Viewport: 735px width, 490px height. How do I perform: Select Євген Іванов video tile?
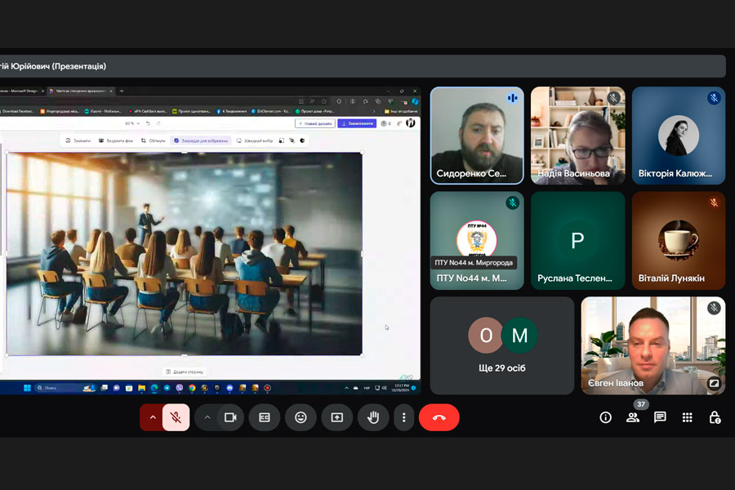pos(653,345)
